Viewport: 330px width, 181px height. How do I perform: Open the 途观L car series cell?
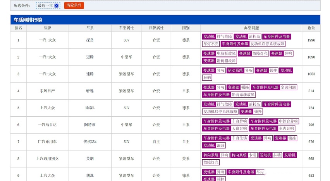point(90,108)
